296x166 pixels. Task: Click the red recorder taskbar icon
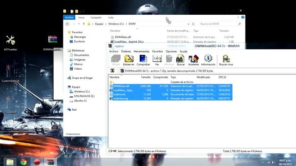(37, 162)
